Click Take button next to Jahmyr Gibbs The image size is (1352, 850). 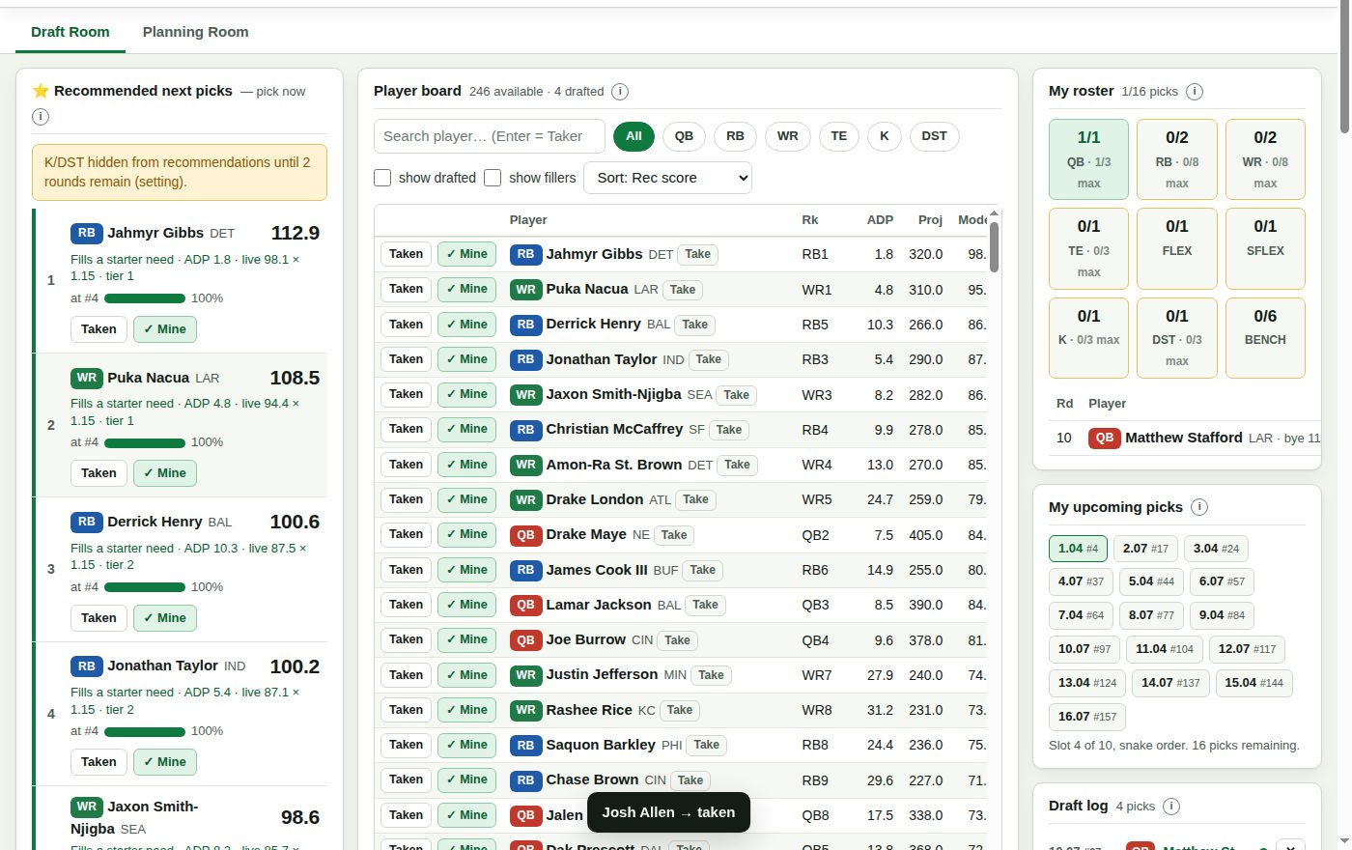(x=698, y=255)
